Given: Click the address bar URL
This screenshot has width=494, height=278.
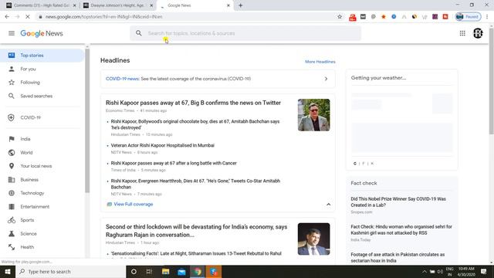Looking at the screenshot, I should [104, 17].
